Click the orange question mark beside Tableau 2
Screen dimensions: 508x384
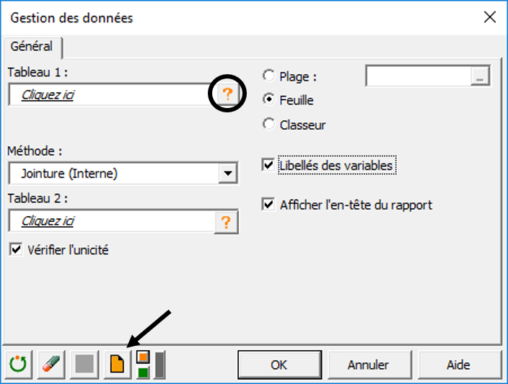click(227, 222)
